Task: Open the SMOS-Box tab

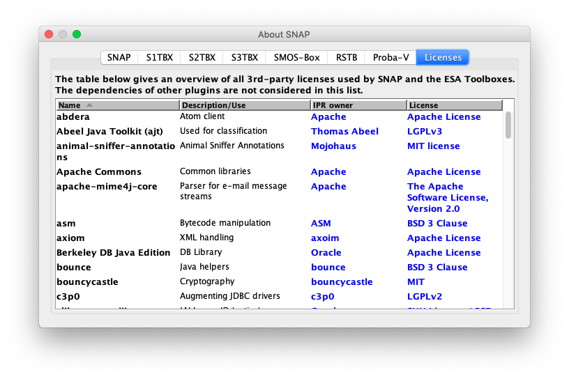Action: coord(296,57)
